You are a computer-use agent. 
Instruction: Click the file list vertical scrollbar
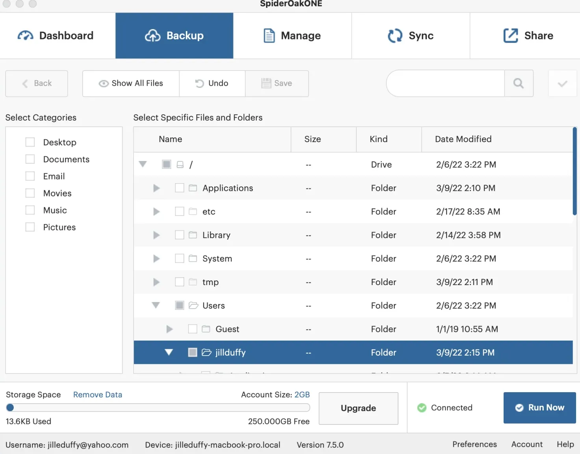point(574,171)
